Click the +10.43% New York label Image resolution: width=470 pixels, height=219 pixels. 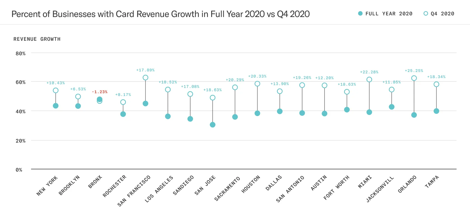[56, 83]
